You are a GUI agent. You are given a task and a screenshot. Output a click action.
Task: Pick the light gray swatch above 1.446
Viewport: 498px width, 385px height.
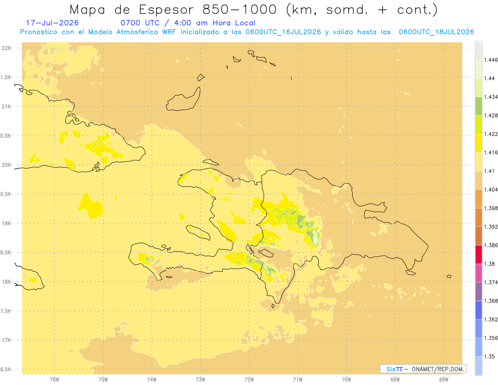[478, 50]
